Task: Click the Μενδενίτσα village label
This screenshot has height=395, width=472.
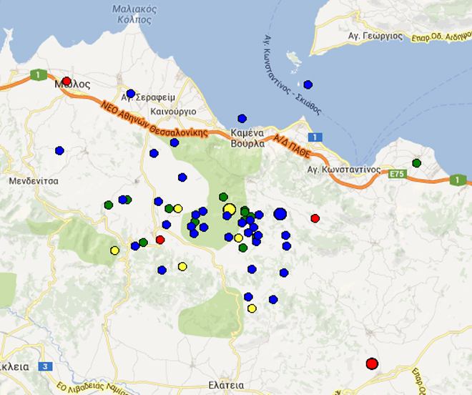Action: (33, 181)
